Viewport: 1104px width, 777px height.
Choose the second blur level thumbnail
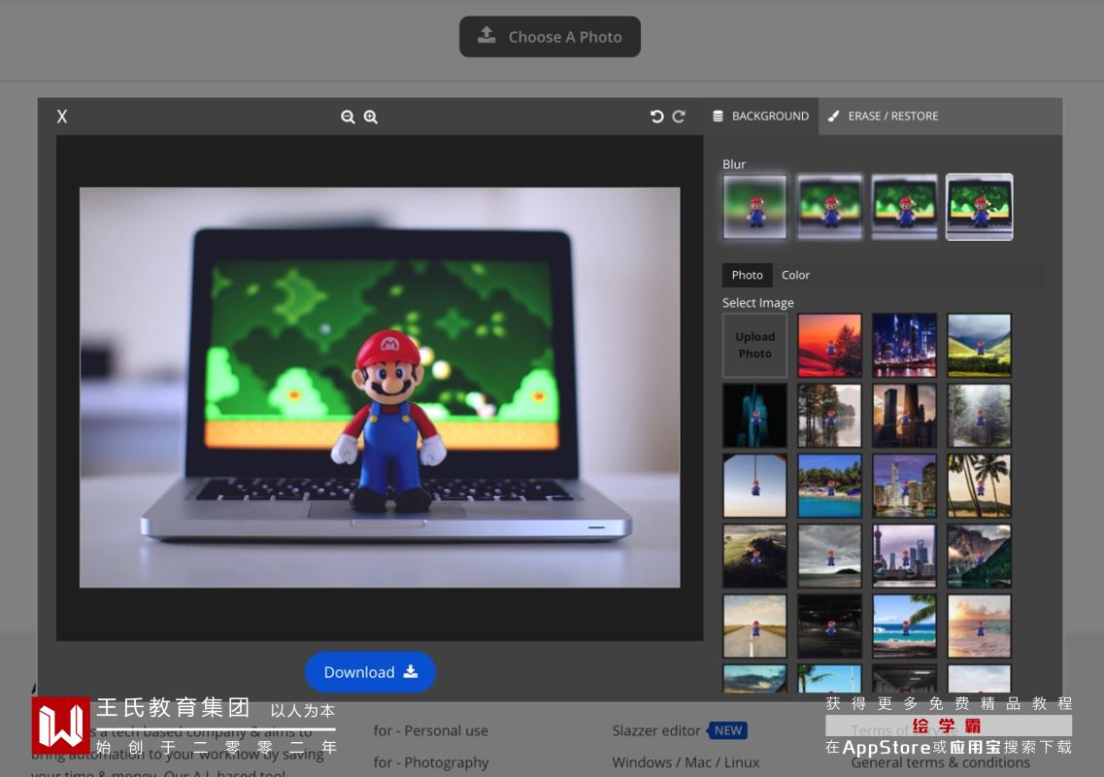pos(829,207)
